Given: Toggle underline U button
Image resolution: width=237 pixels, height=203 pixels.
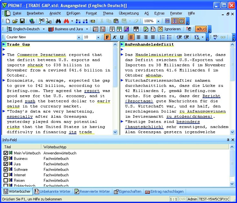Looking at the screenshot, I should [x=122, y=37].
